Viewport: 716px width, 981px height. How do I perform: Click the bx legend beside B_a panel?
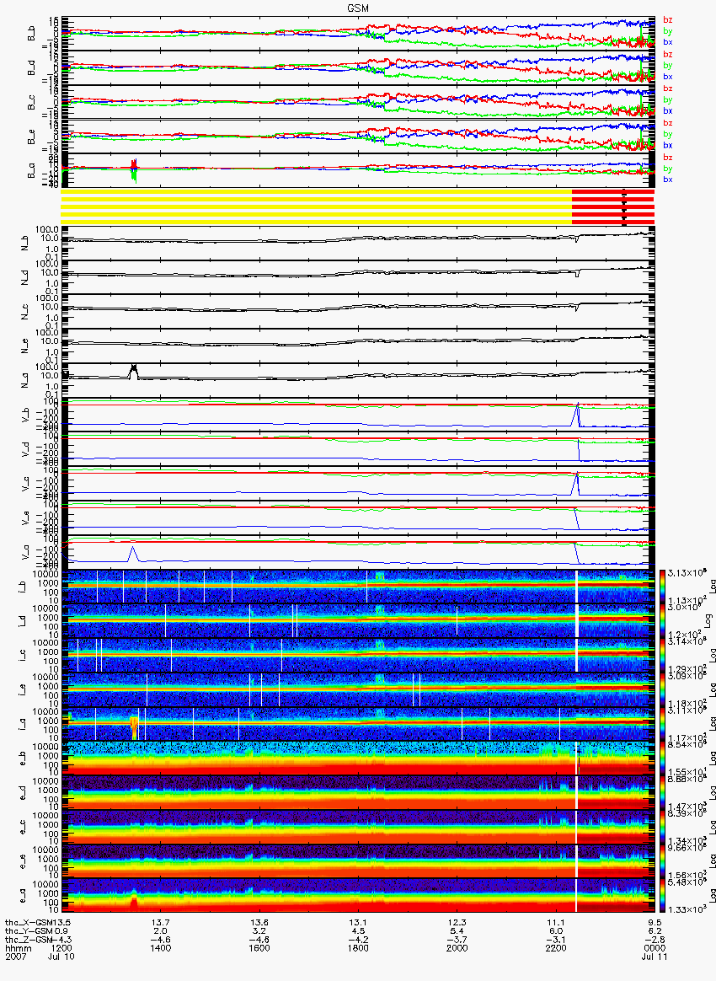668,180
